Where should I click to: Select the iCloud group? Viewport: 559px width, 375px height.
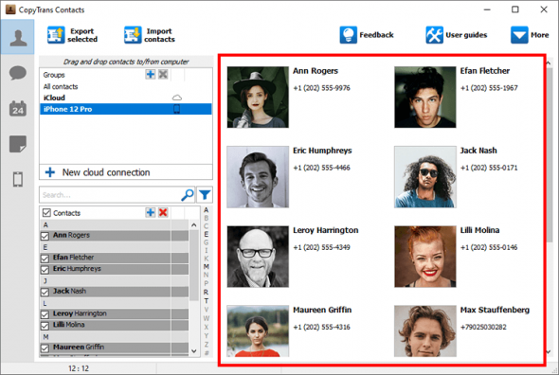(x=125, y=98)
